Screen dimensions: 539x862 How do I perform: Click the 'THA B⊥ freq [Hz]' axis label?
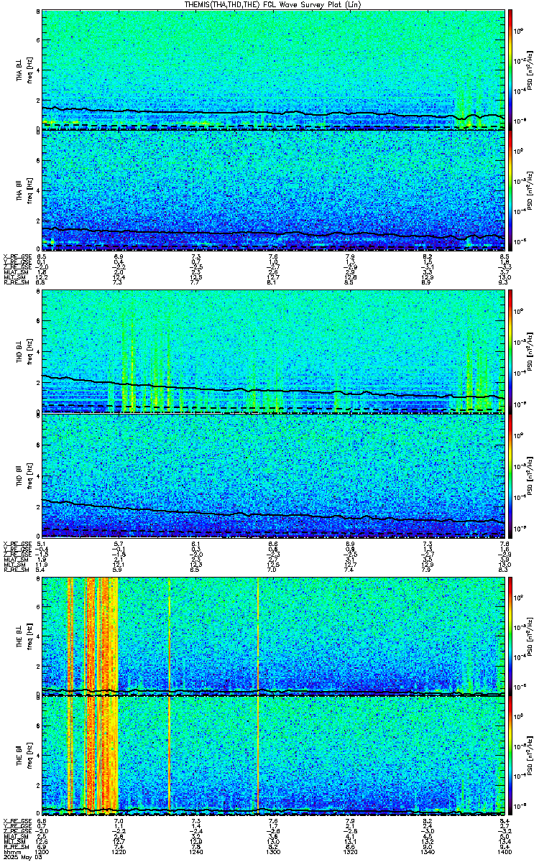[x=25, y=70]
